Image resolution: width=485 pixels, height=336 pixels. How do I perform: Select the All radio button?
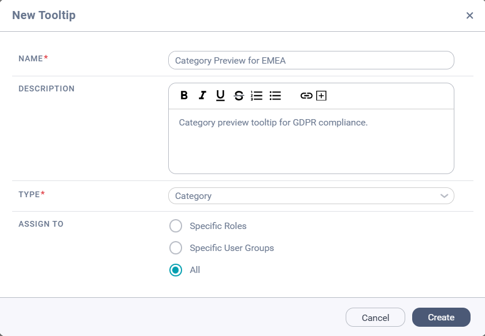(176, 270)
